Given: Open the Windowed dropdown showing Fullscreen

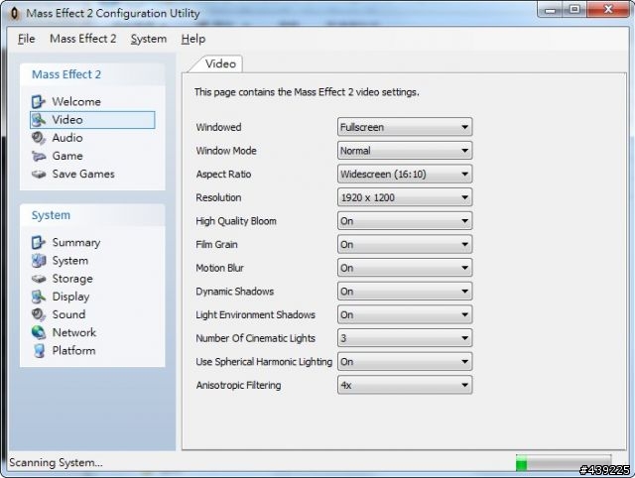Looking at the screenshot, I should point(405,127).
